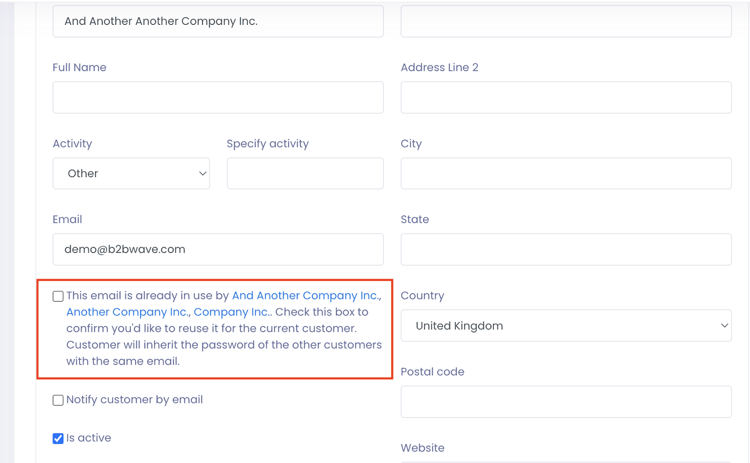Open the Activity dropdown showing Other
Screen dimensions: 750x463
[131, 173]
